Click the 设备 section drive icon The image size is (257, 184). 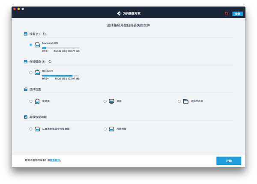pyautogui.click(x=26, y=34)
